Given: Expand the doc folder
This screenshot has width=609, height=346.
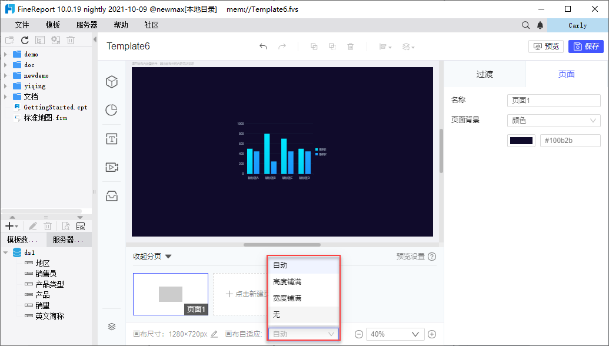Looking at the screenshot, I should [5, 65].
